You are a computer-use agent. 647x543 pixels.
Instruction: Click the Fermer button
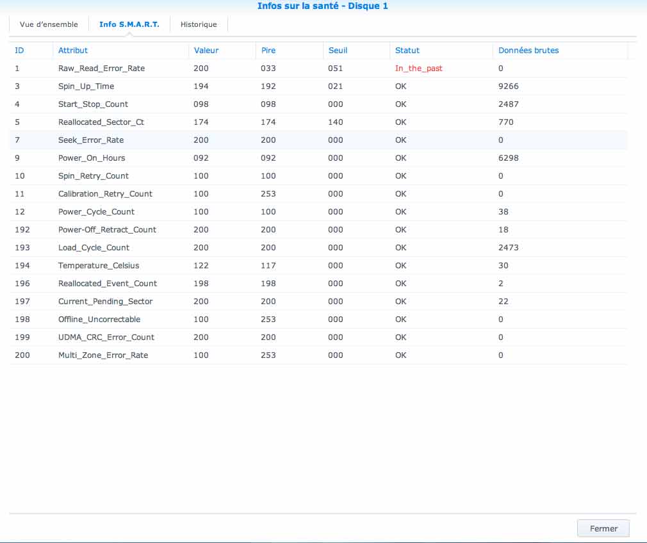[603, 528]
